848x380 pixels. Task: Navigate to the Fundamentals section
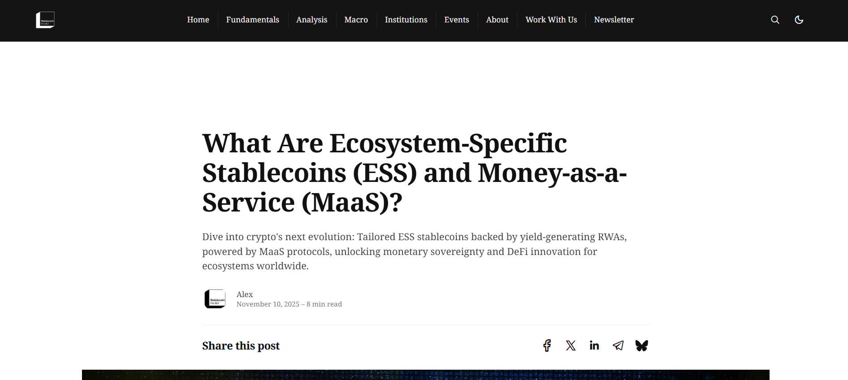tap(253, 20)
